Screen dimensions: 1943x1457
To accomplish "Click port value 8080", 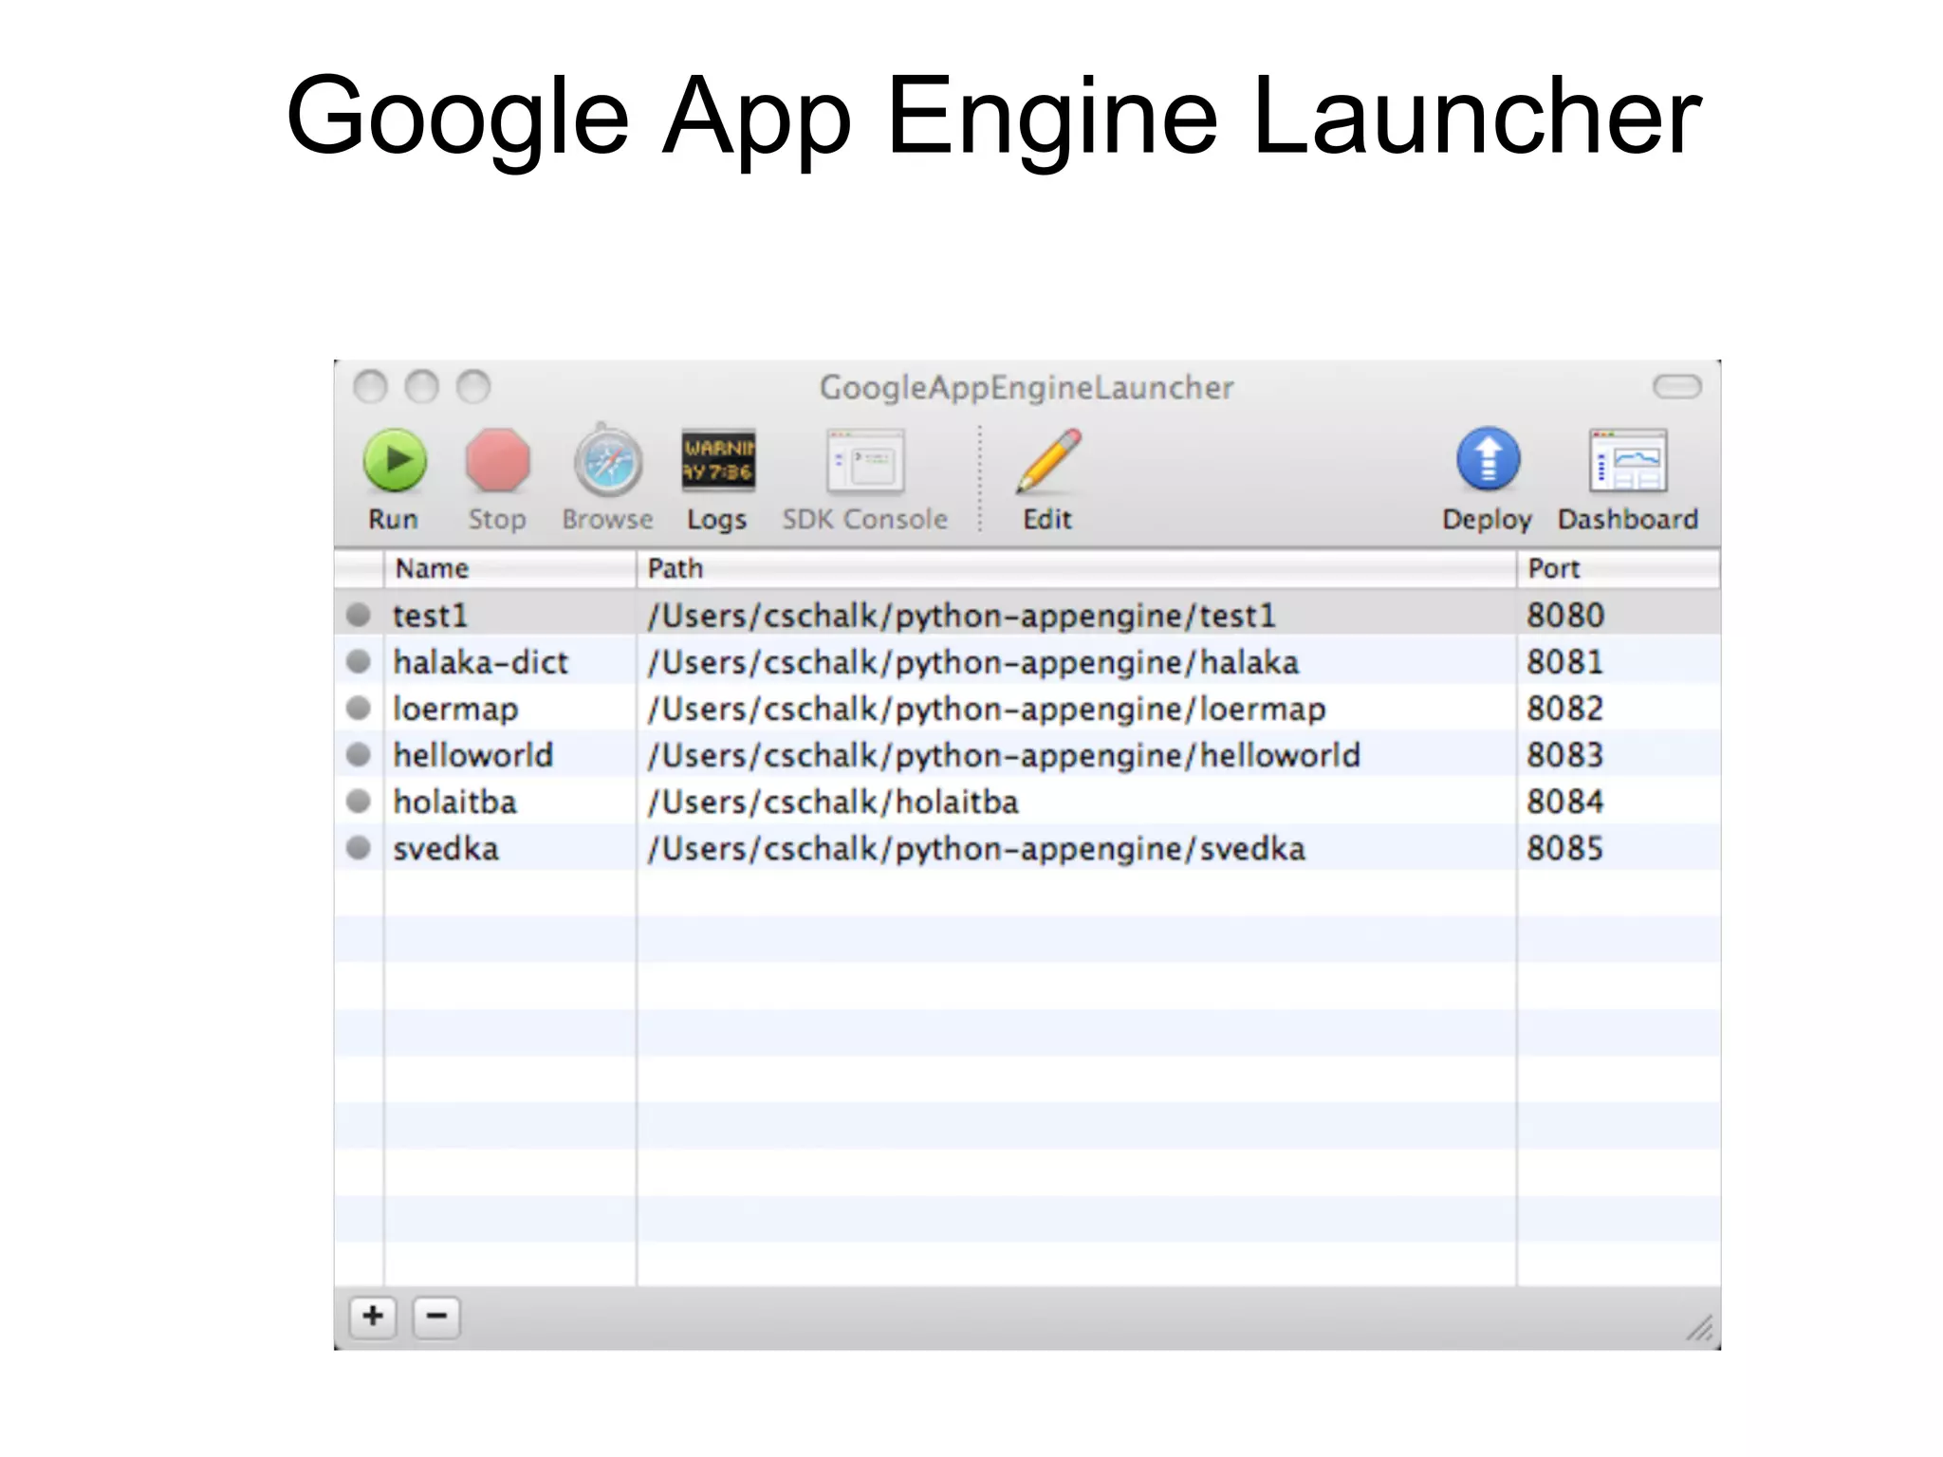I will [x=1565, y=616].
